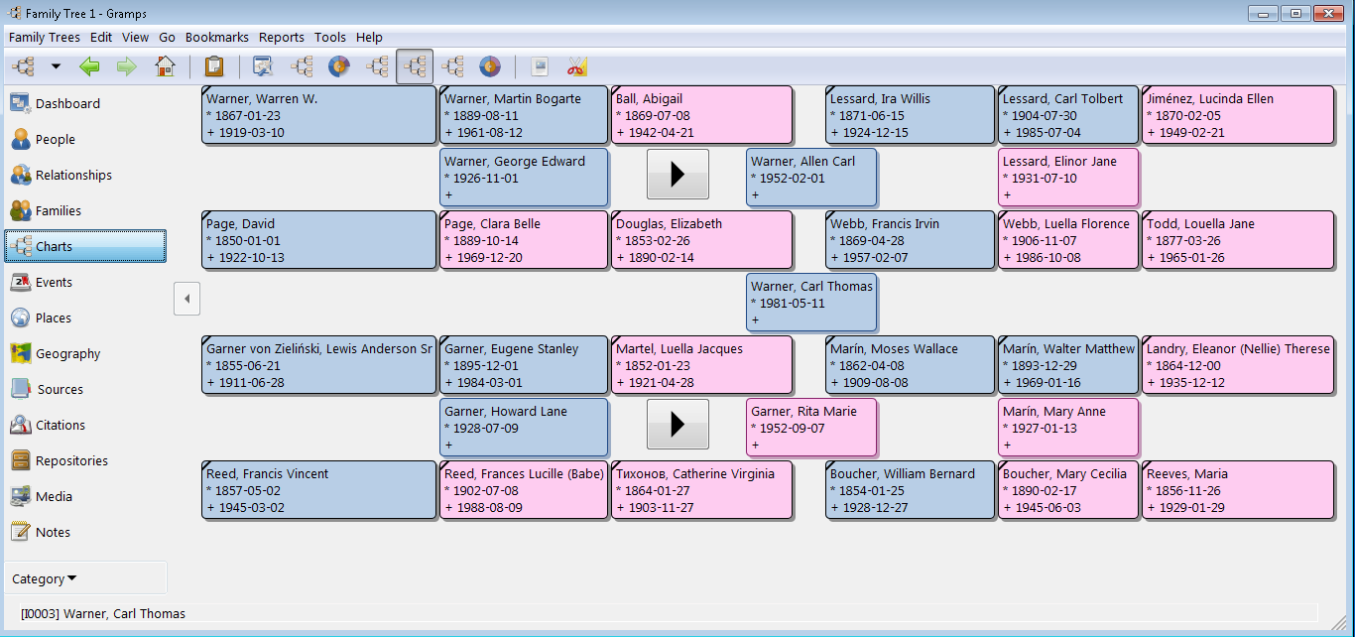
Task: Select Douglas, Elizabeth person box
Action: 701,240
